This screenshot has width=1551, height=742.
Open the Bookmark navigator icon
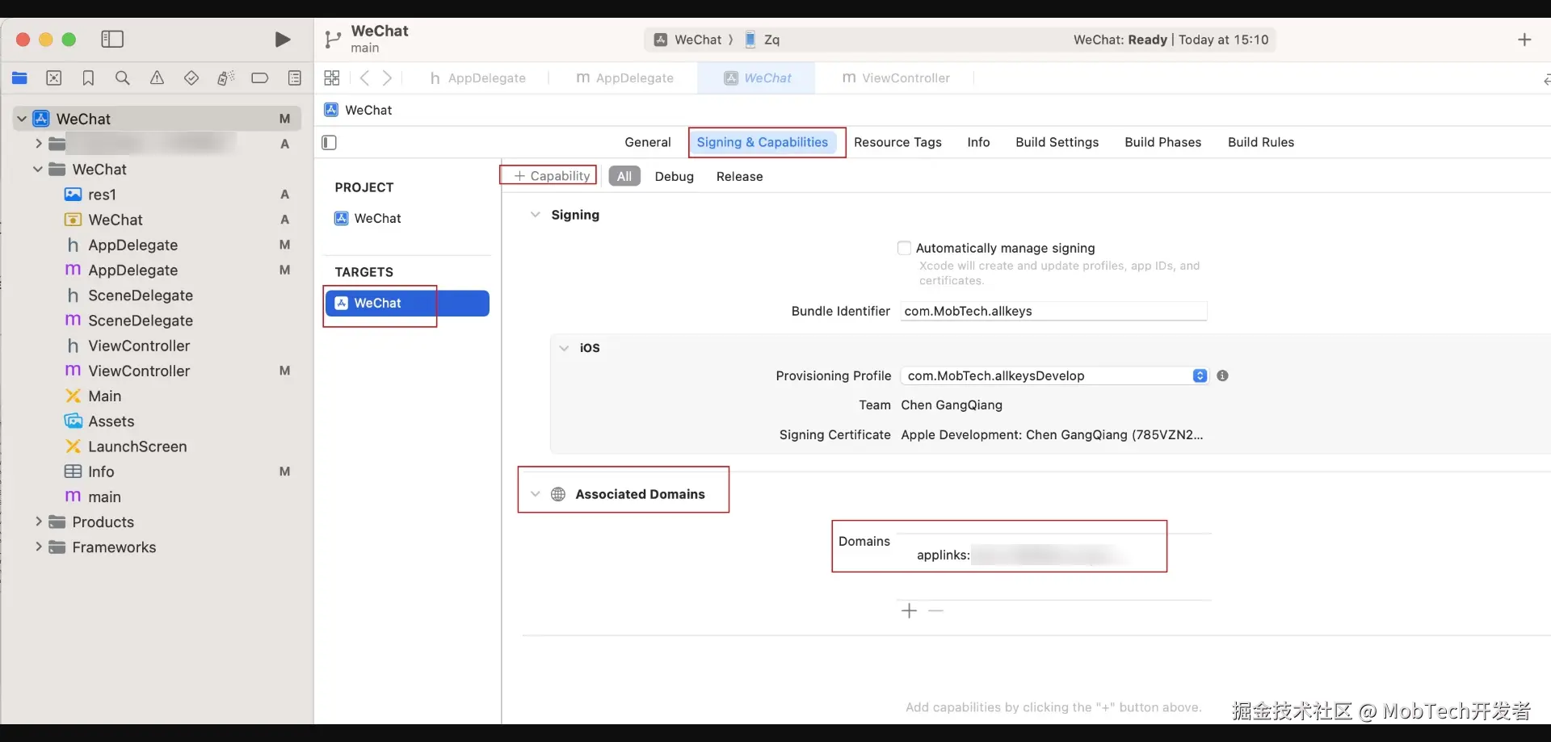pyautogui.click(x=88, y=78)
